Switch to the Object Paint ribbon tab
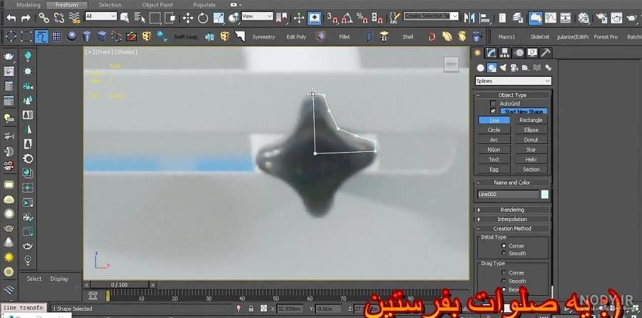The image size is (642, 318). [x=157, y=5]
